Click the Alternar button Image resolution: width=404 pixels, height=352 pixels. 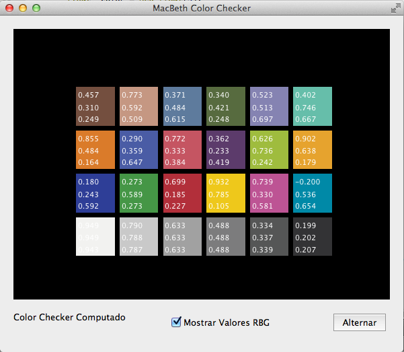pyautogui.click(x=360, y=322)
